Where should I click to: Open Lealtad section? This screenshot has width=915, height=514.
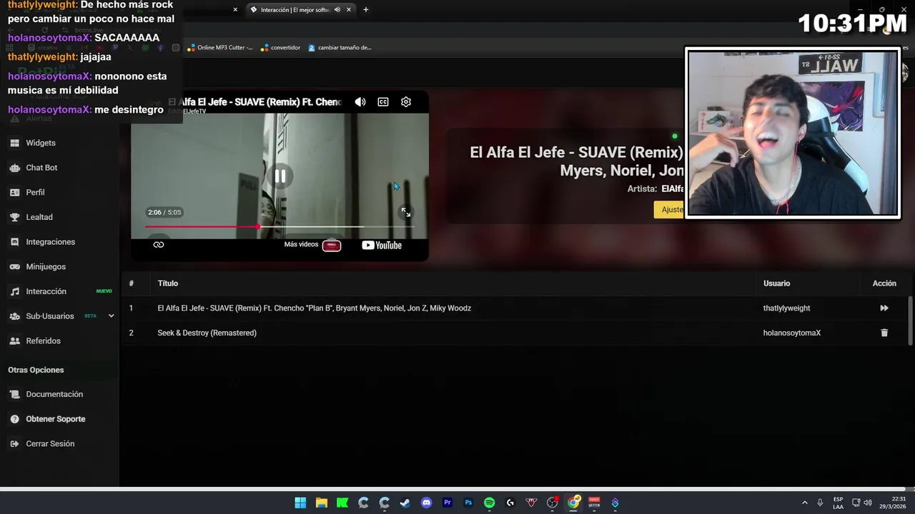39,217
